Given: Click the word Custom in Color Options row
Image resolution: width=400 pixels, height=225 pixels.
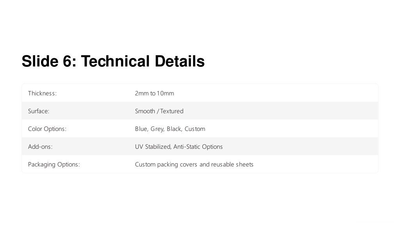Looking at the screenshot, I should click(195, 129).
